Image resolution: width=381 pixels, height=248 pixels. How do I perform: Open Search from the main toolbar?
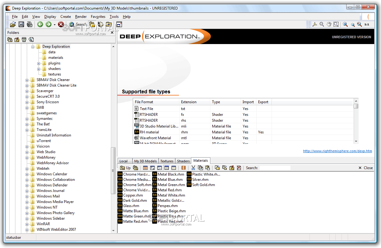[78, 24]
